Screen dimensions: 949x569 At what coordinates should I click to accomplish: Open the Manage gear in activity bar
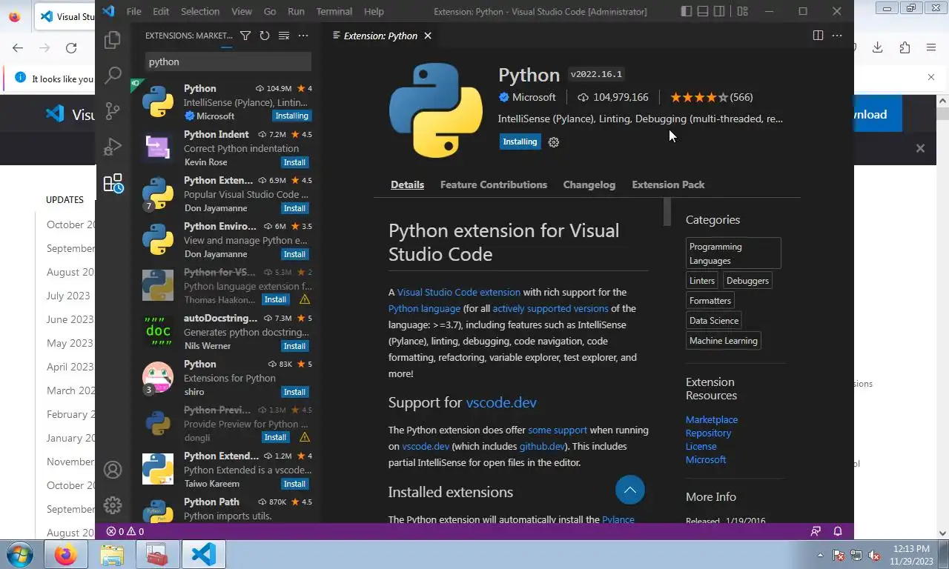click(x=113, y=505)
